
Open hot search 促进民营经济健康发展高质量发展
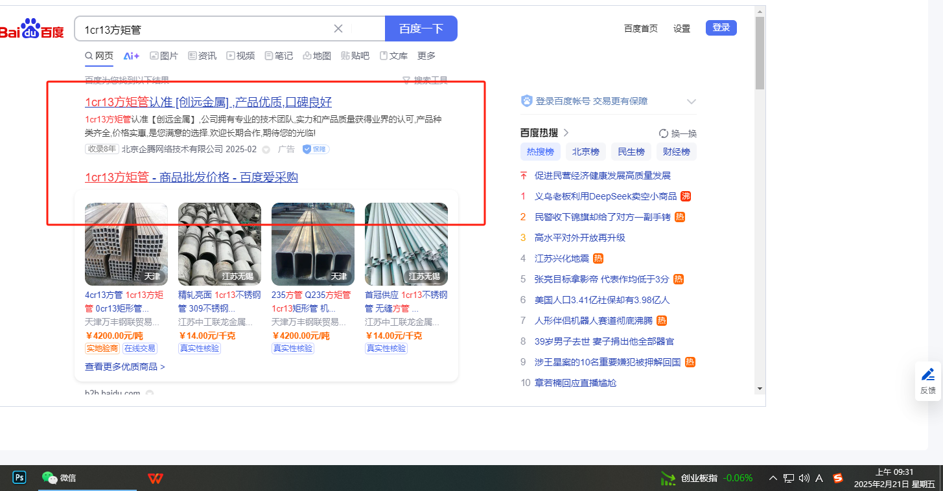[x=603, y=176]
